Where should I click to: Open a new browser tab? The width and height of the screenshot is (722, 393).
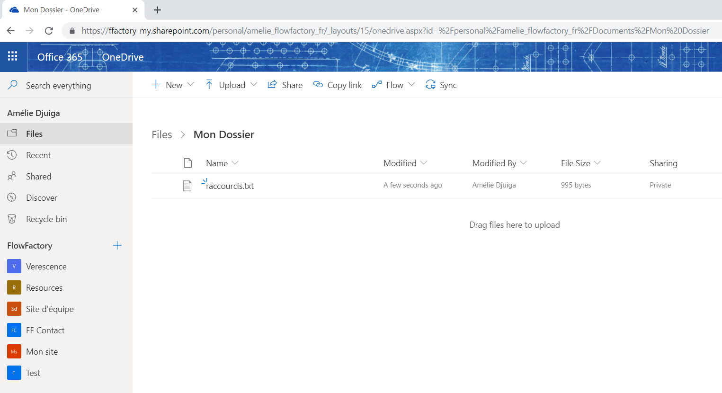(158, 10)
